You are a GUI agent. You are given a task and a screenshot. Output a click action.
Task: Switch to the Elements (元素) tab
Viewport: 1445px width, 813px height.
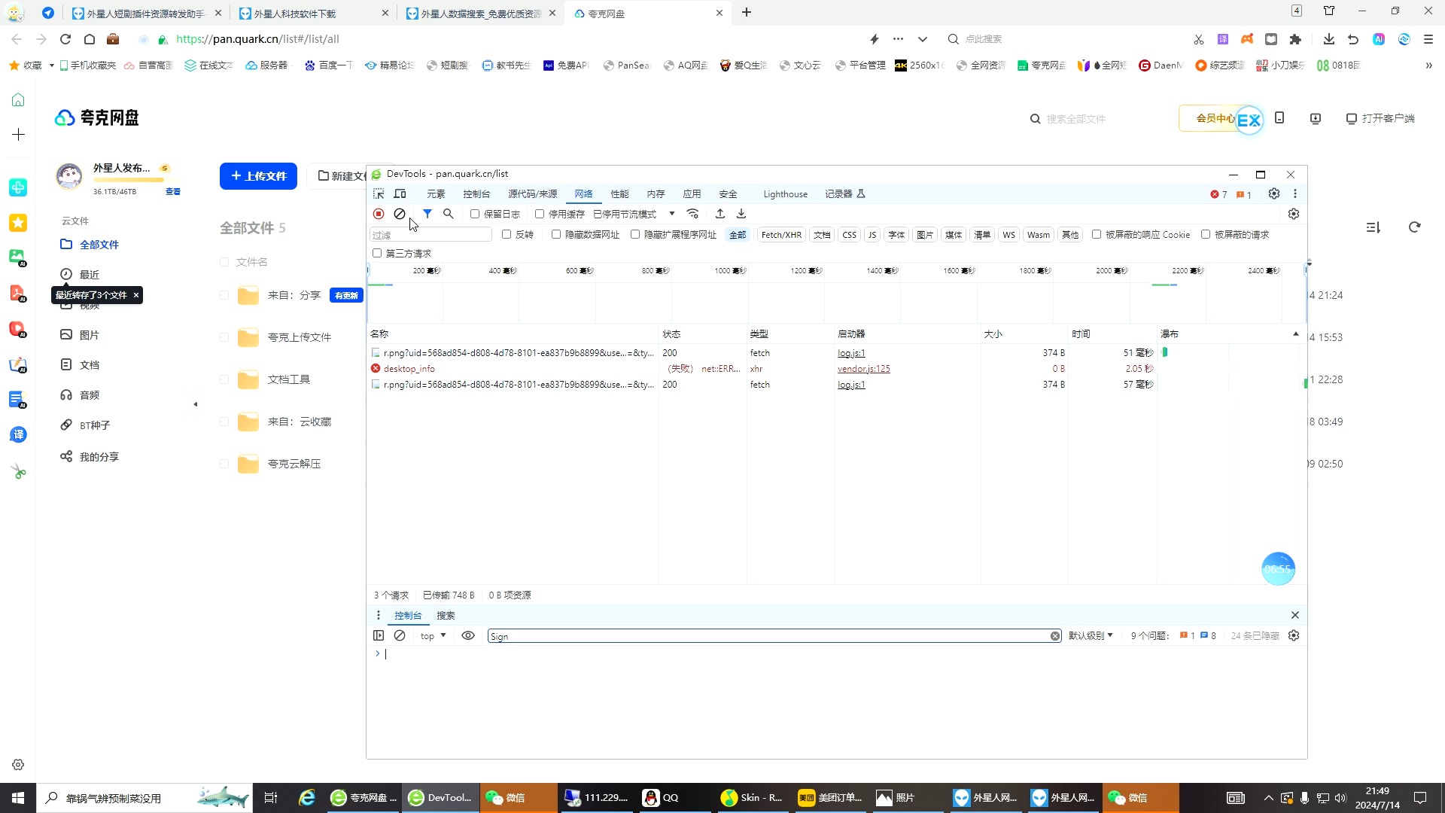pyautogui.click(x=436, y=194)
